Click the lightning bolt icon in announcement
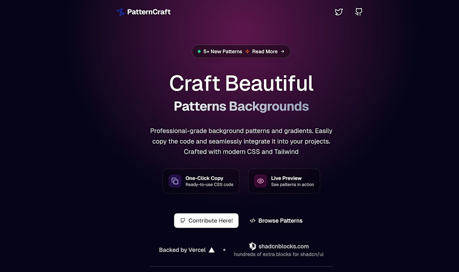Image resolution: width=459 pixels, height=272 pixels. coord(247,51)
